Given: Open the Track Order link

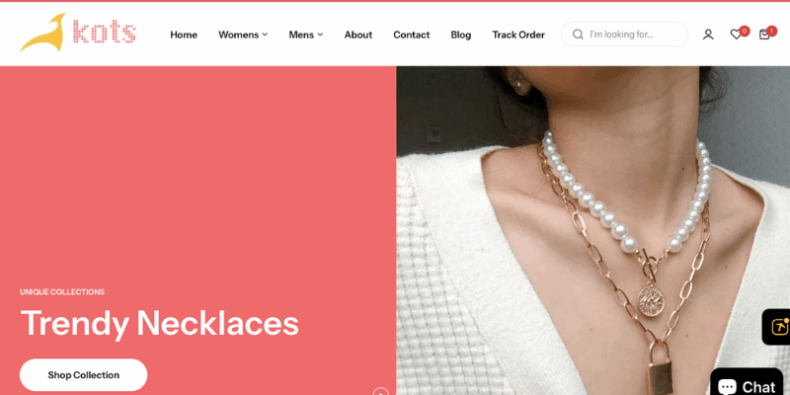Looking at the screenshot, I should tap(518, 35).
